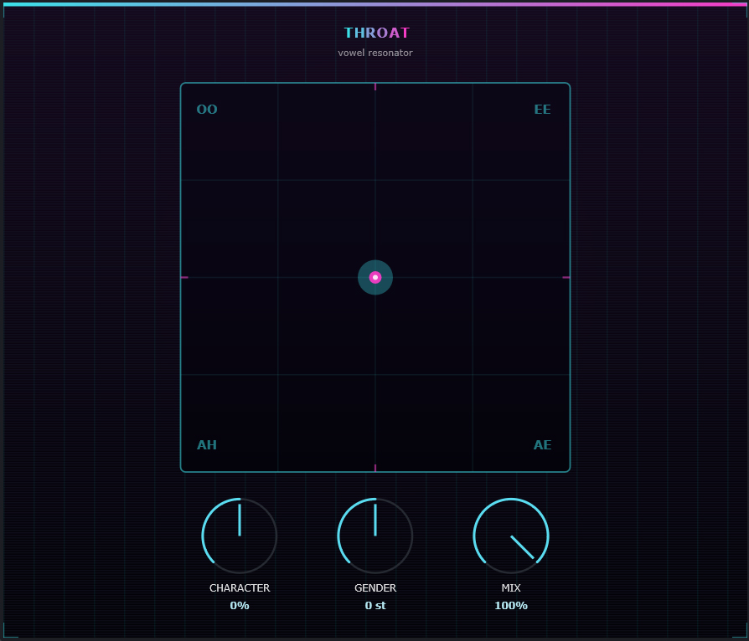Image resolution: width=749 pixels, height=641 pixels.
Task: Click the Gender knob
Action: (375, 536)
